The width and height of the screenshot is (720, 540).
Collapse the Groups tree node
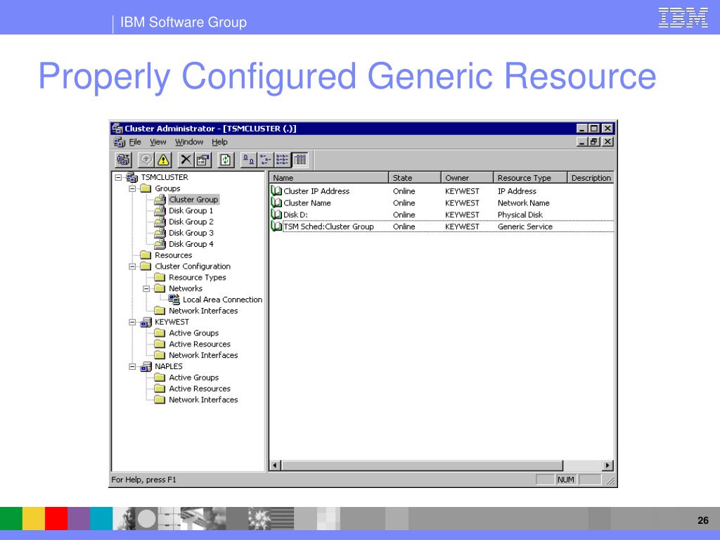[132, 188]
